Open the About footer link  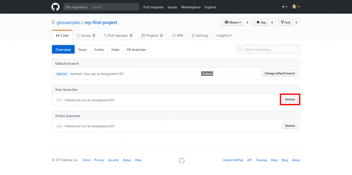click(x=296, y=160)
